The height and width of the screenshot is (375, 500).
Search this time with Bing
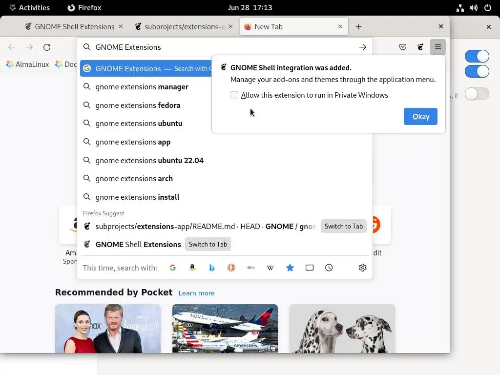pos(212,268)
